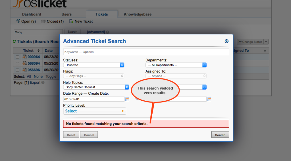Open Help Topics dropdown Copy Center Request
The height and width of the screenshot is (161, 291).
96,87
